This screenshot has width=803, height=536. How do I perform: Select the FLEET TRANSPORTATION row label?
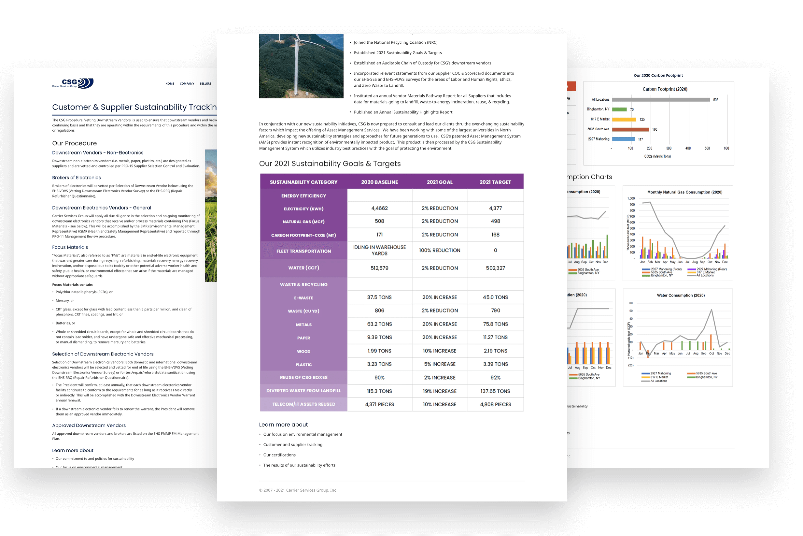[x=303, y=251]
